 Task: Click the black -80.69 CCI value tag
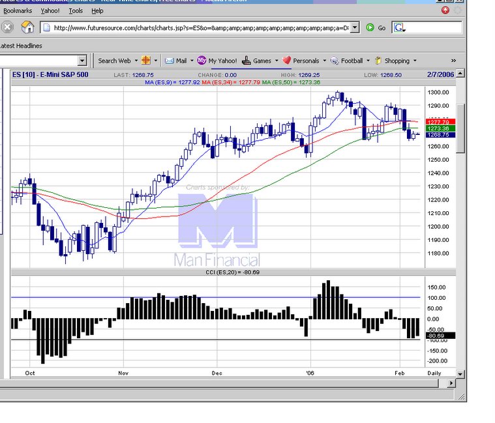point(440,336)
